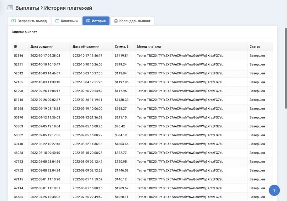Screen dimensions: 287x201
Task: Click the list icon beside Выплаты heading
Action: 10,8
